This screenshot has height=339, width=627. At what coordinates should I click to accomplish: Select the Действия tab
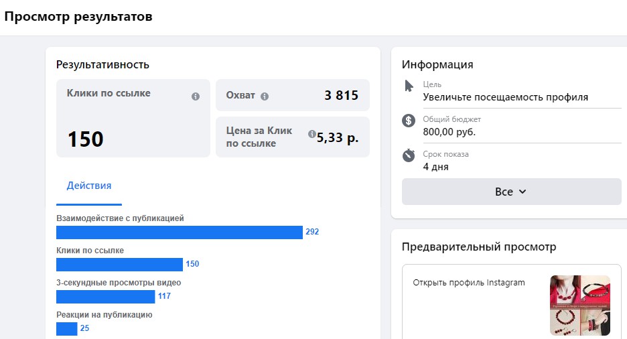[89, 186]
